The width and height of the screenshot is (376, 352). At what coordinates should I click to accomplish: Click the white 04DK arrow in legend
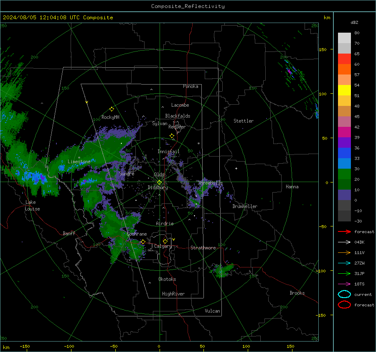click(344, 242)
